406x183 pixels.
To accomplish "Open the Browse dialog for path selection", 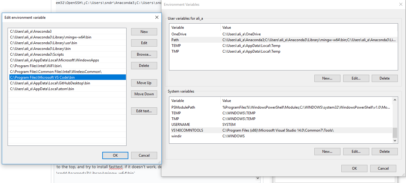I will click(x=144, y=54).
